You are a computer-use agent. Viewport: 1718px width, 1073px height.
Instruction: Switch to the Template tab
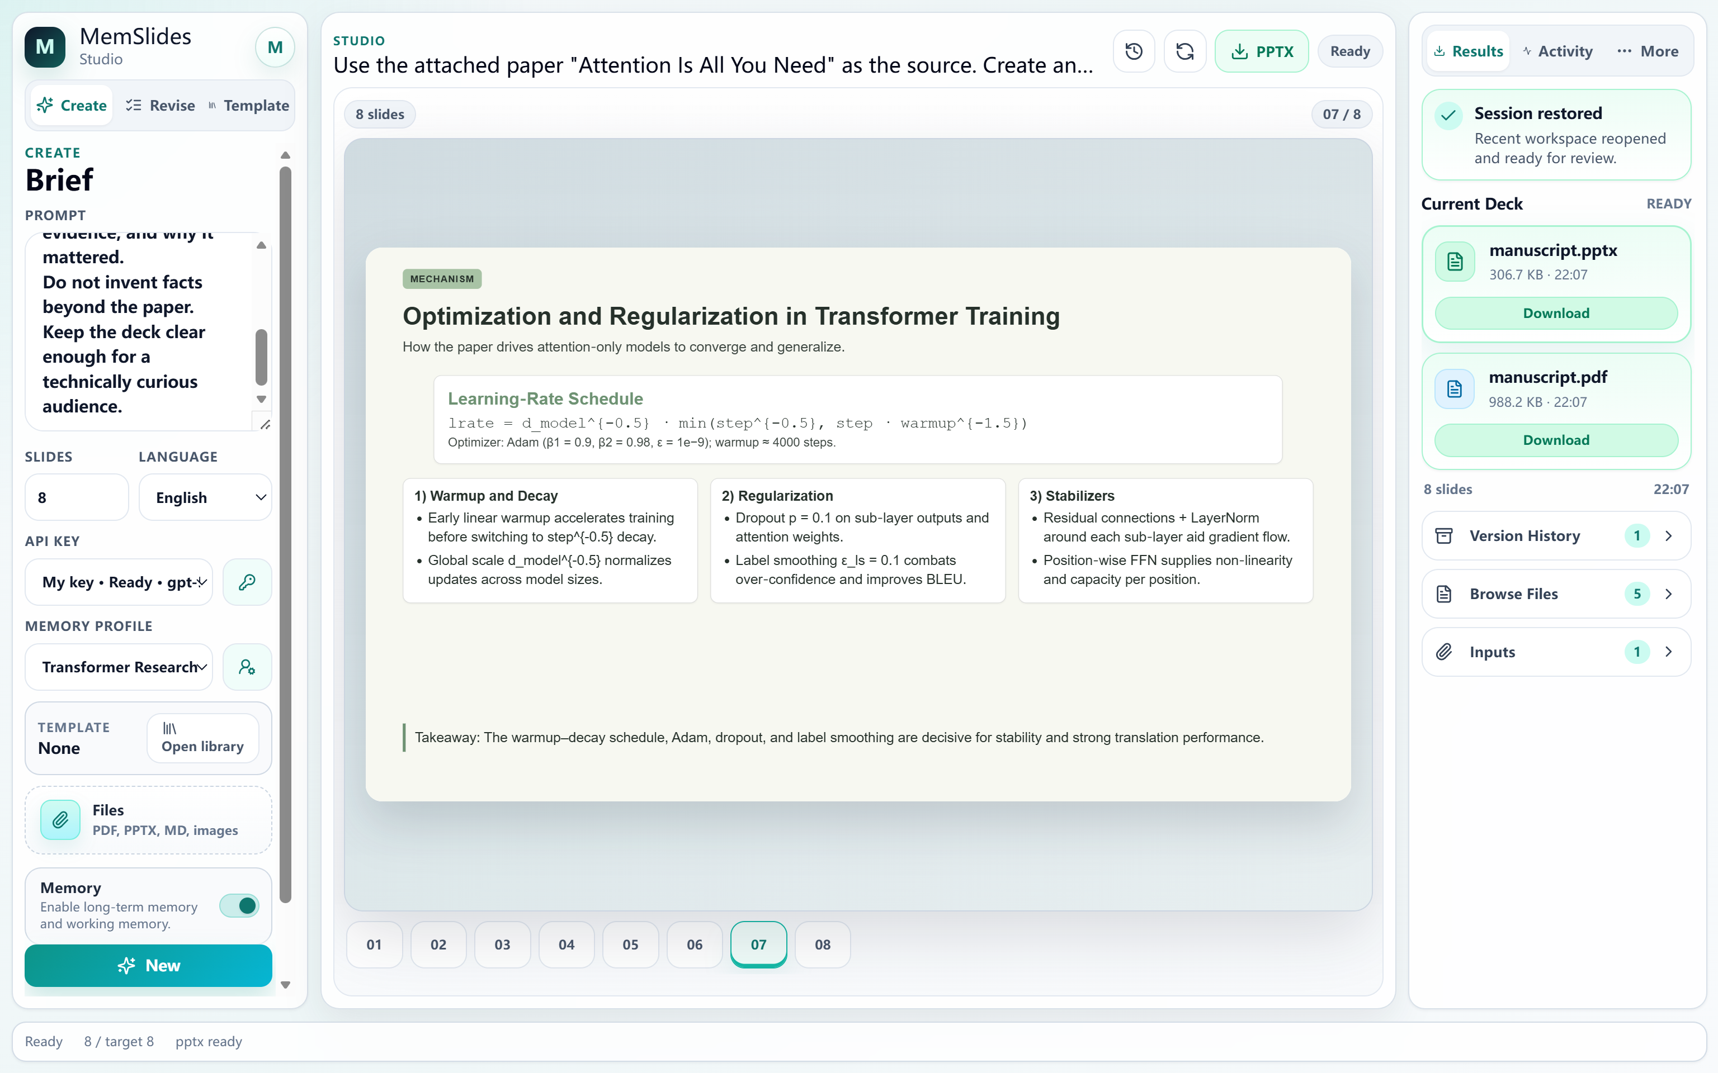pyautogui.click(x=249, y=106)
